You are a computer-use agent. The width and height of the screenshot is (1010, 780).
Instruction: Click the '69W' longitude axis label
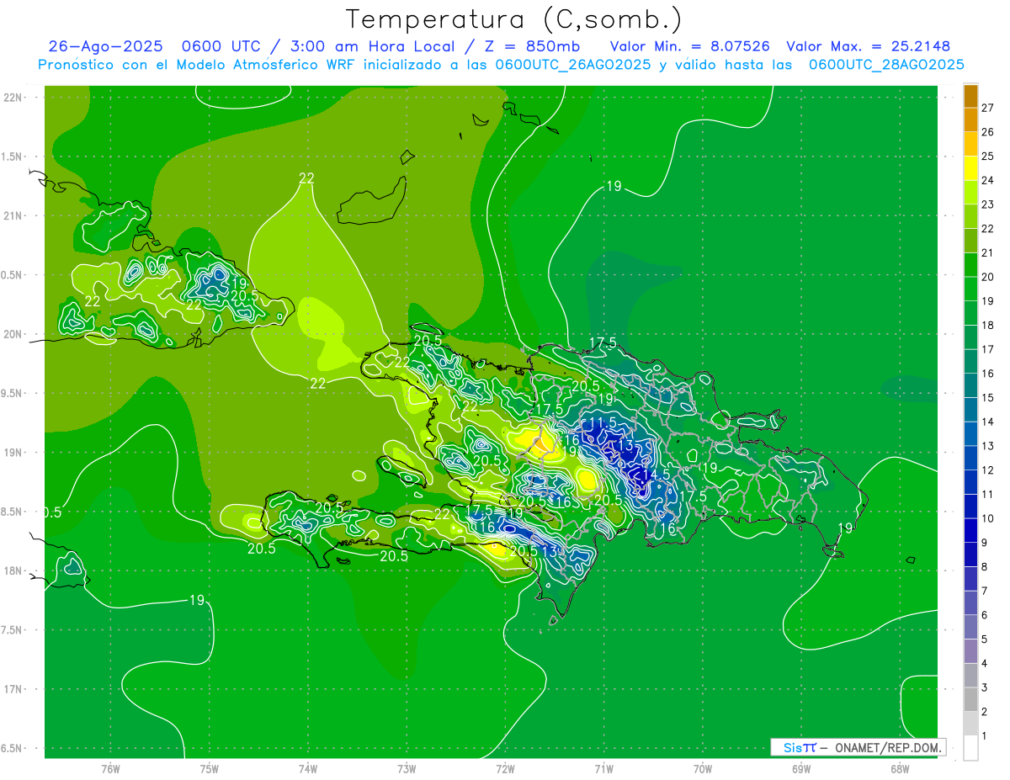click(x=801, y=768)
